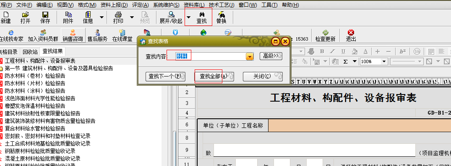Screen dimensions: 451x166
Task: Click the Σ sum icon
Action: click(x=345, y=61)
